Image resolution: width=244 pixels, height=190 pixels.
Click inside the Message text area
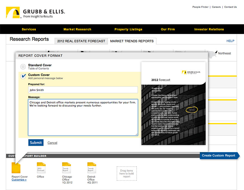tap(83, 117)
